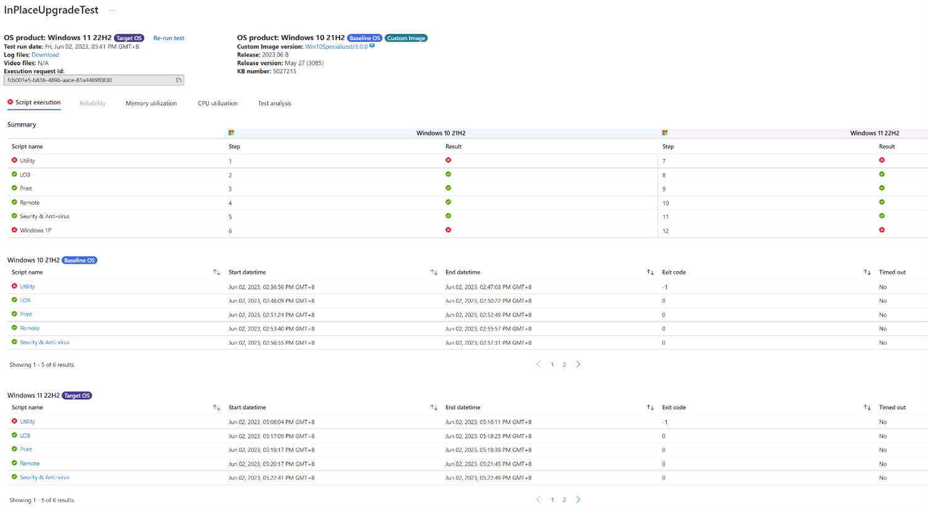
Task: Click the passed icon beside LOB in Summary
Action: [14, 174]
